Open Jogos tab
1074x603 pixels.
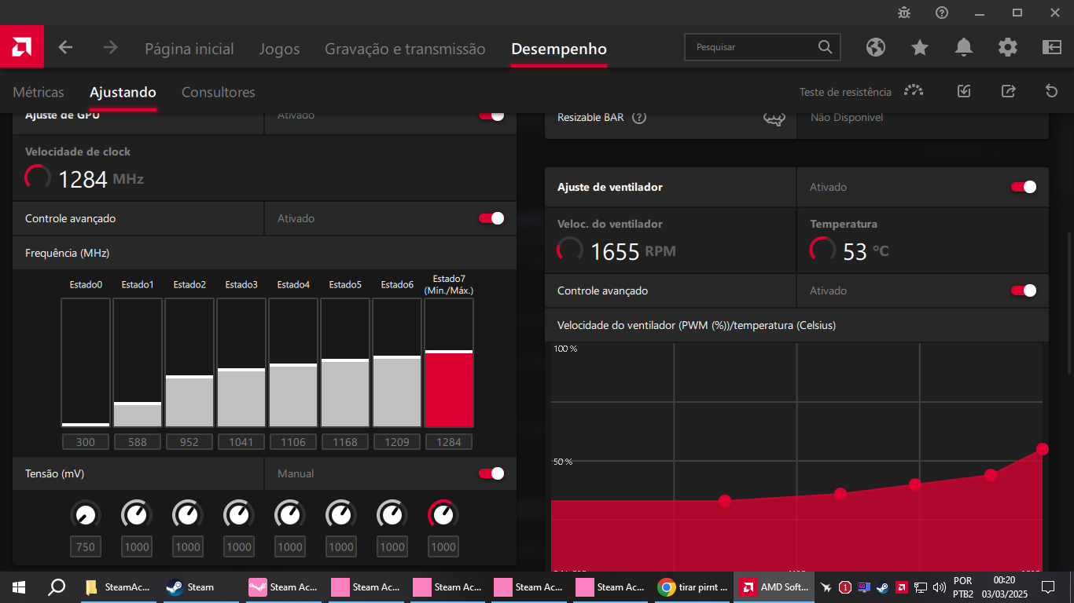click(x=280, y=49)
